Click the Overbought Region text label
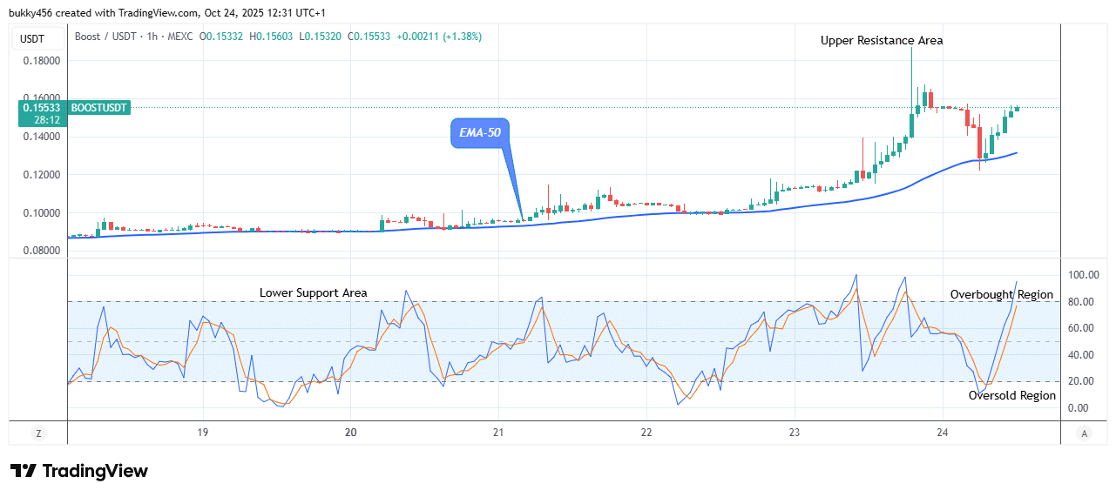Screen dimensions: 1116x497 click(x=1001, y=294)
